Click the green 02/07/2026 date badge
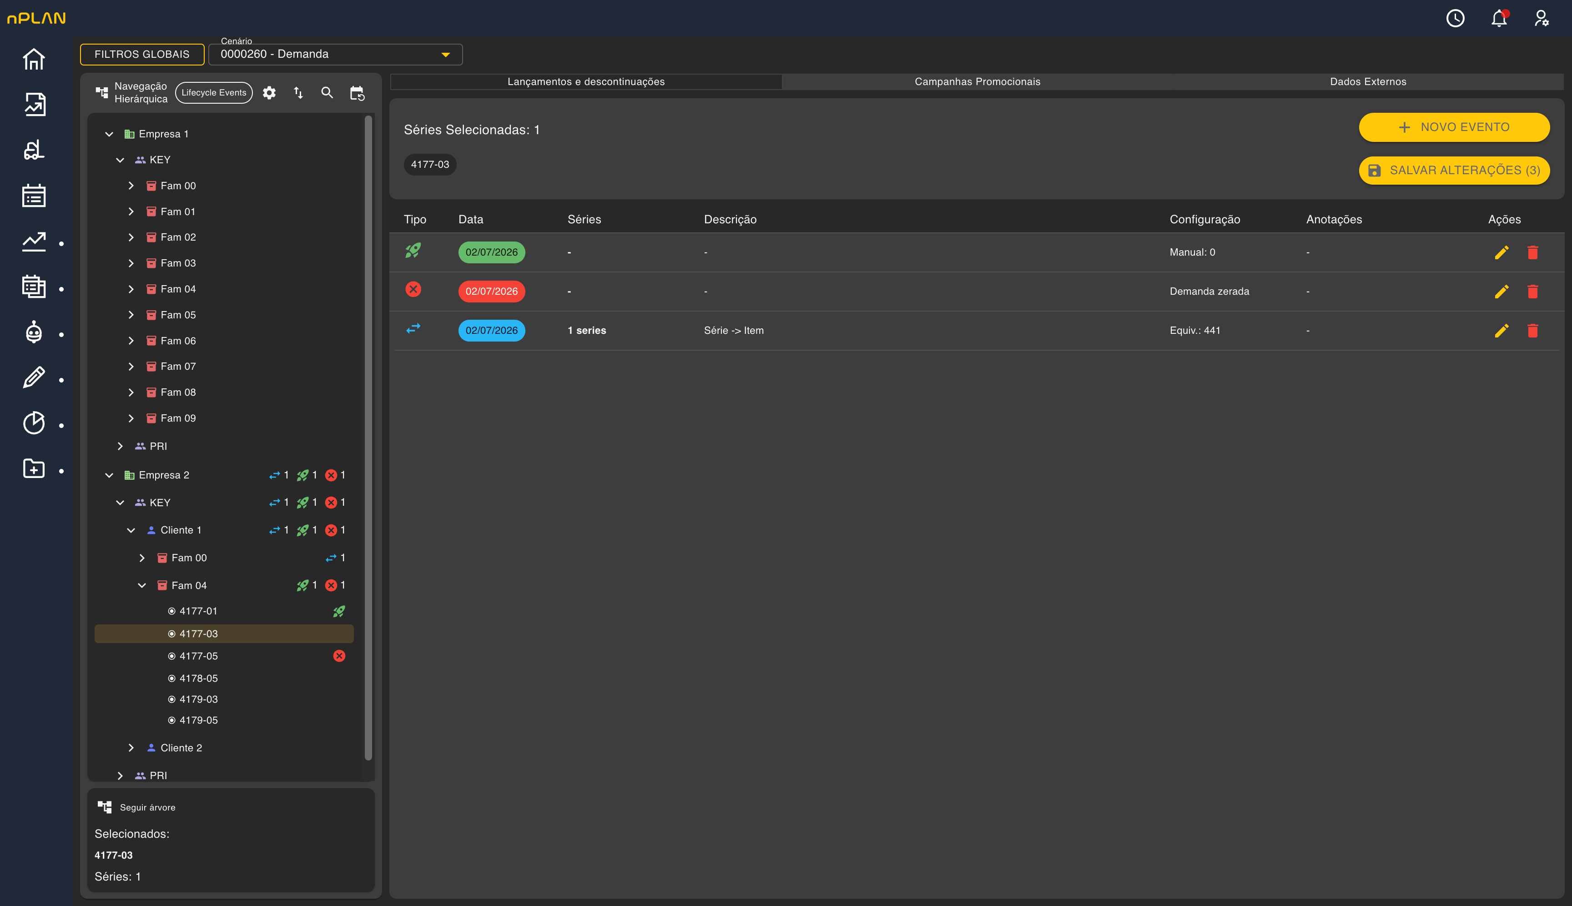Screen dimensions: 1572x906 point(492,252)
